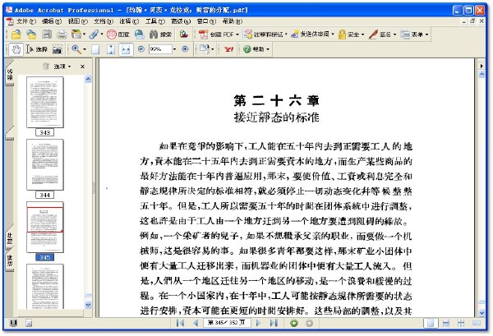Open the thumbnail panel 选项 dropdown
Viewport: 493px width, 336px height.
pyautogui.click(x=62, y=67)
